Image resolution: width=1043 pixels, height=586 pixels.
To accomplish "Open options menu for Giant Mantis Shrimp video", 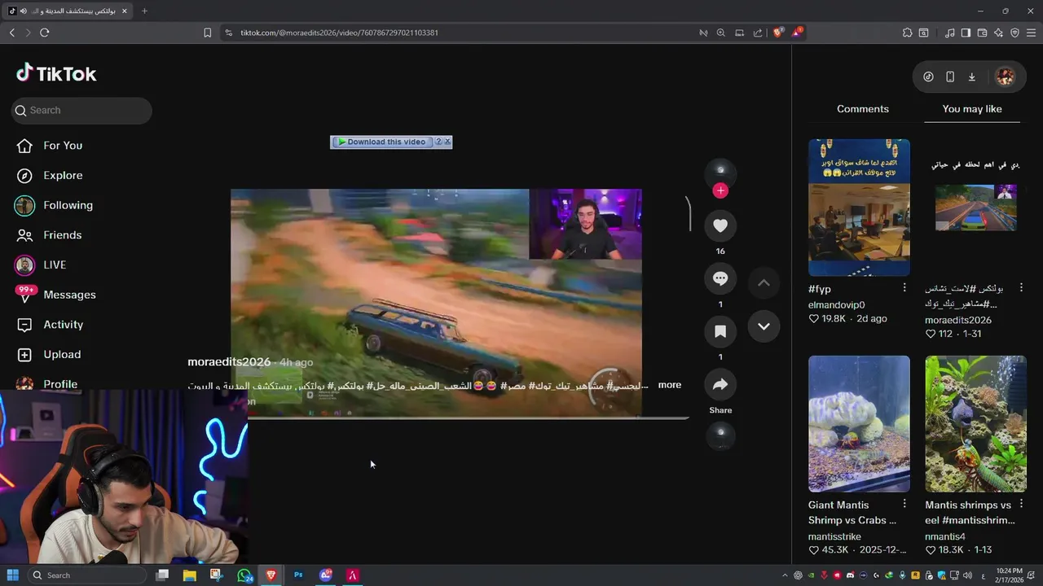I will 904,505.
